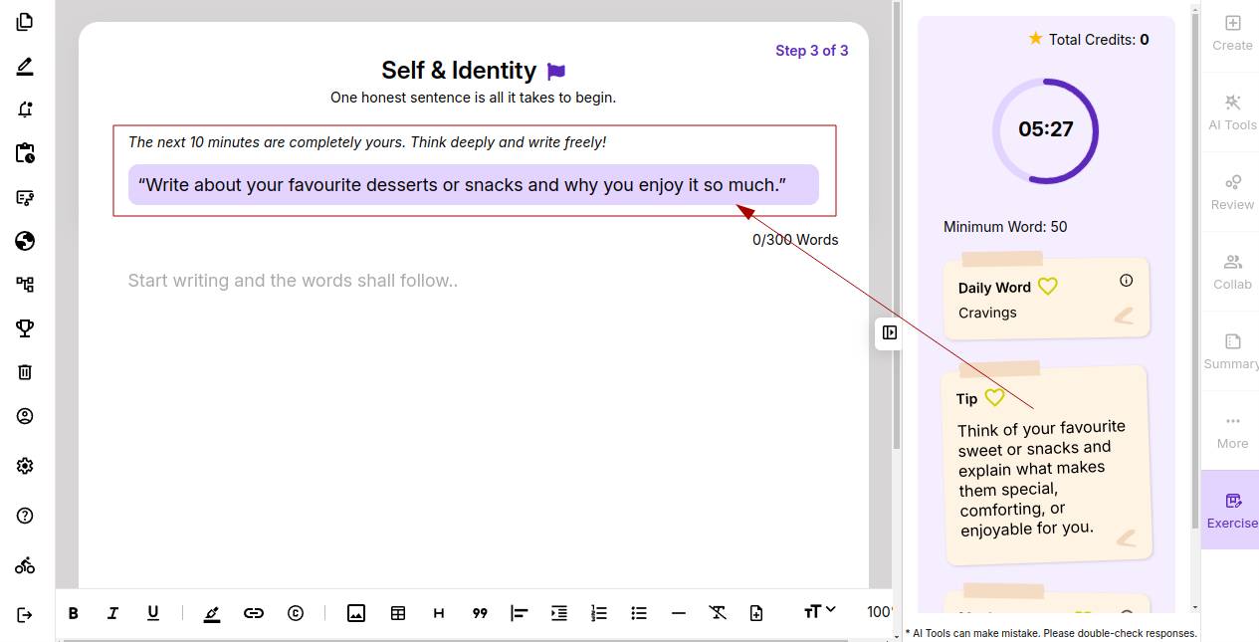The width and height of the screenshot is (1259, 642).
Task: Click the Create button
Action: [x=1232, y=32]
